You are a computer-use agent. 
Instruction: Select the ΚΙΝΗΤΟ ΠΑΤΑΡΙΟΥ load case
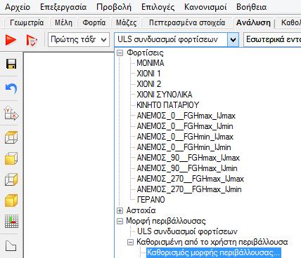click(168, 105)
